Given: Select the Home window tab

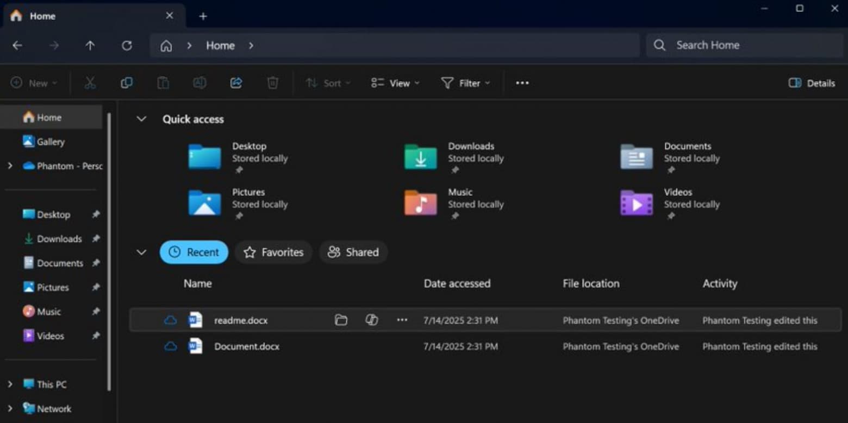Looking at the screenshot, I should click(x=94, y=16).
